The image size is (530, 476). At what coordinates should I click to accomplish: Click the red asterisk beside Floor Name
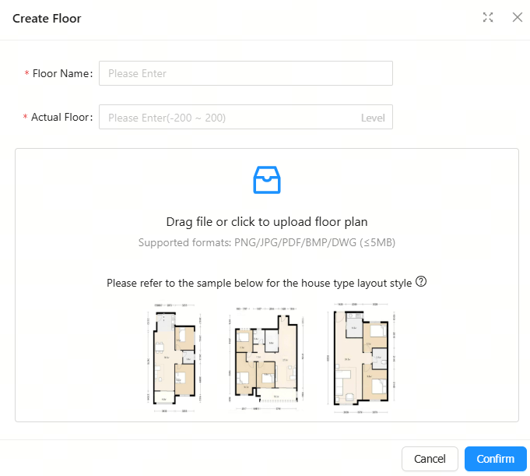(26, 73)
